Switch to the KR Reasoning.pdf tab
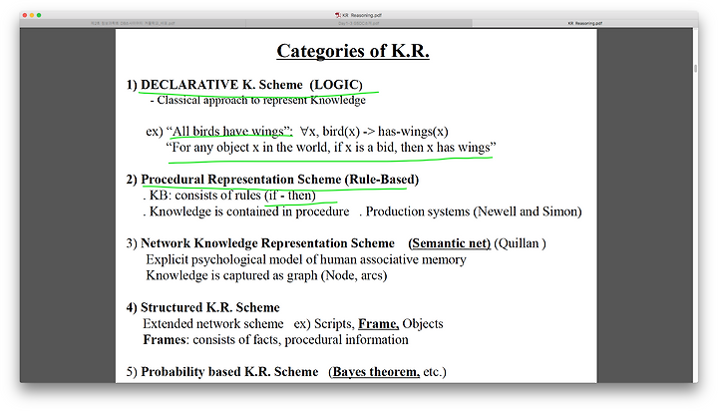 pos(584,23)
